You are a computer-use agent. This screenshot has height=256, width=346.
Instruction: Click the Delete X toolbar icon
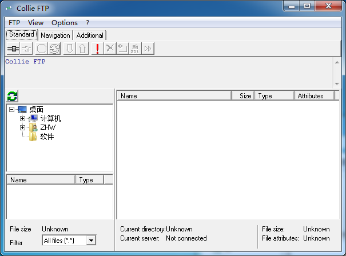point(110,49)
